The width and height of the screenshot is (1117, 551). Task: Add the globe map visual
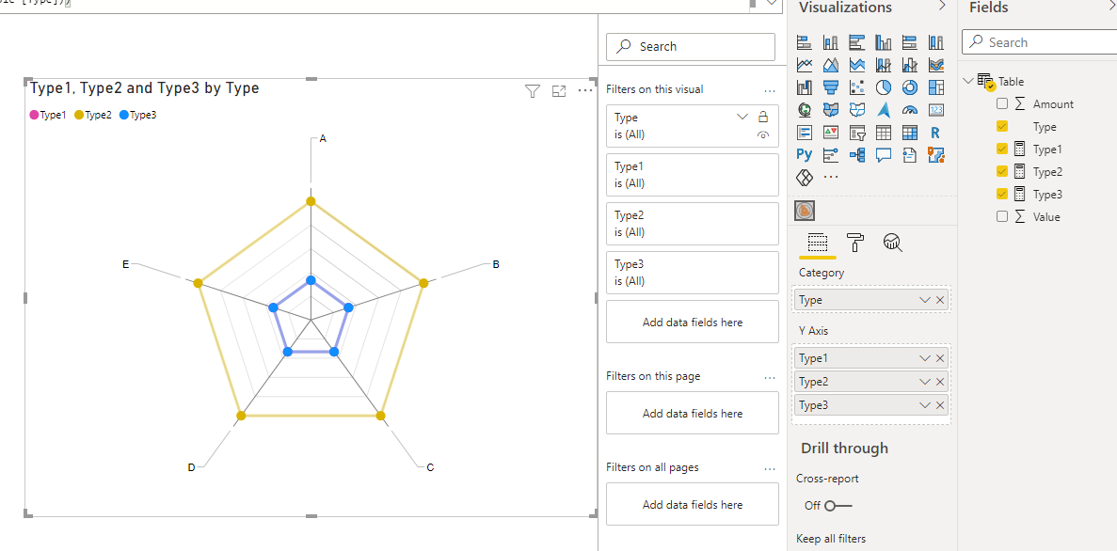coord(805,110)
